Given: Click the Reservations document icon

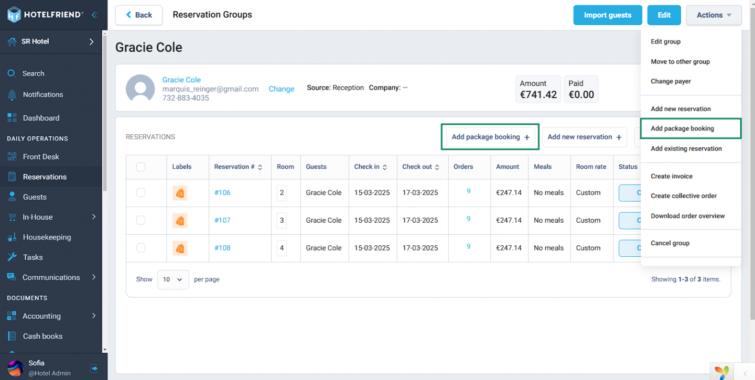Looking at the screenshot, I should point(12,177).
